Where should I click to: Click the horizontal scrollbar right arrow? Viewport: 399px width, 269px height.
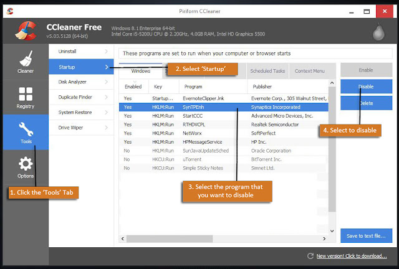324,238
